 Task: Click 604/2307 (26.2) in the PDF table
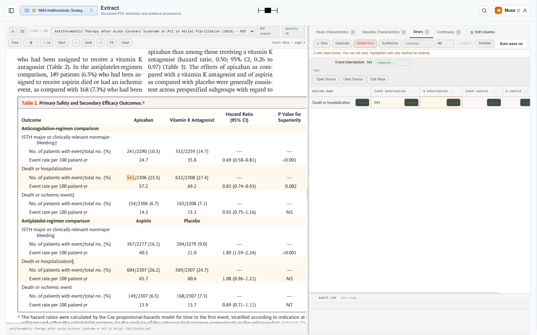pyautogui.click(x=143, y=270)
